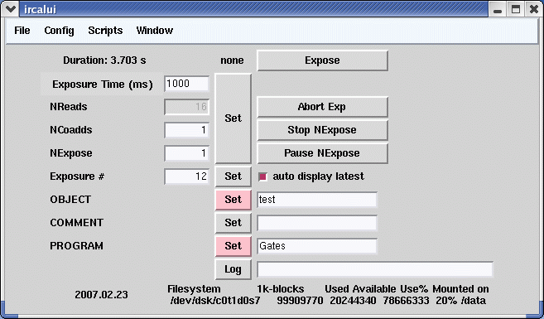The height and width of the screenshot is (319, 544).
Task: Click the NReads label
Action: pyautogui.click(x=69, y=107)
